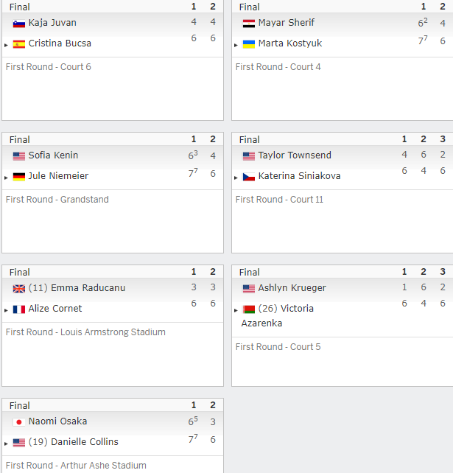Click the Japan flag beside Naomi Osaka
Screen dimensions: 453x473
19,422
